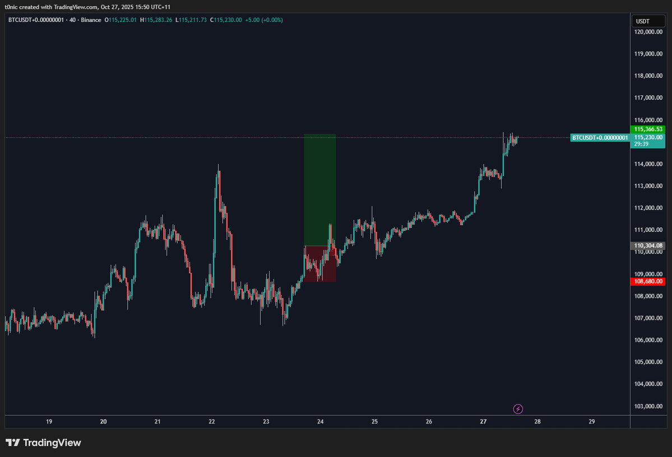Select the green profit zone of long position
This screenshot has height=457, width=672.
pos(319,189)
